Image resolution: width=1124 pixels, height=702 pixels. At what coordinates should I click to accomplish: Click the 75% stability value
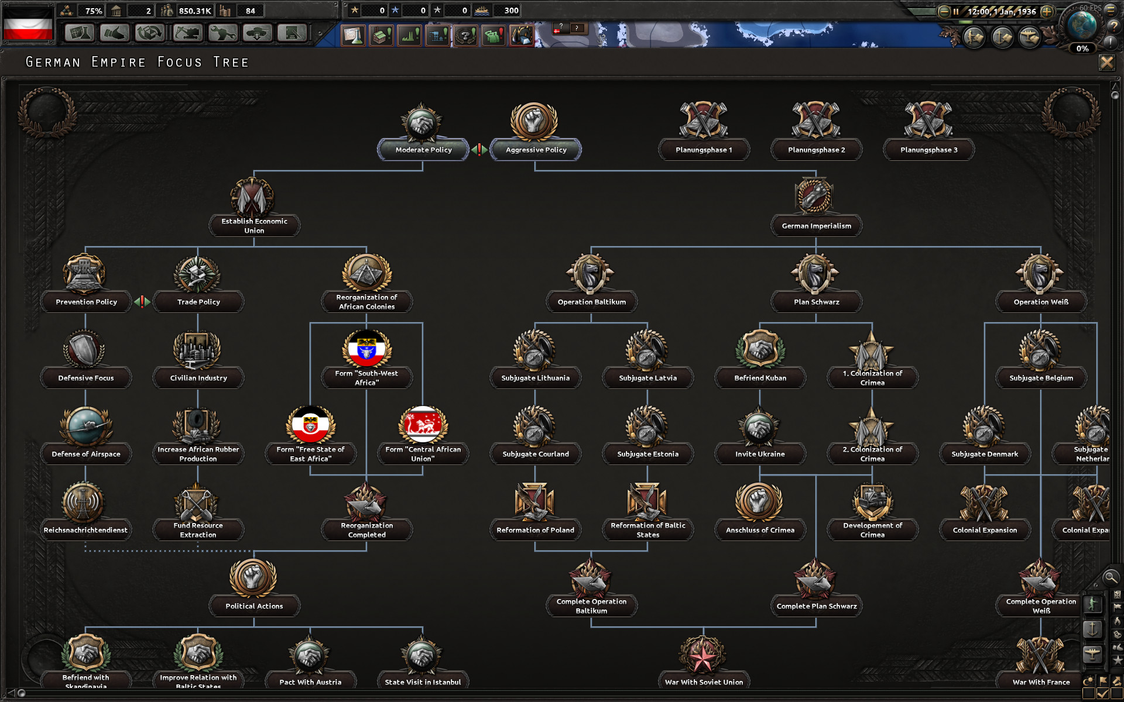click(94, 11)
